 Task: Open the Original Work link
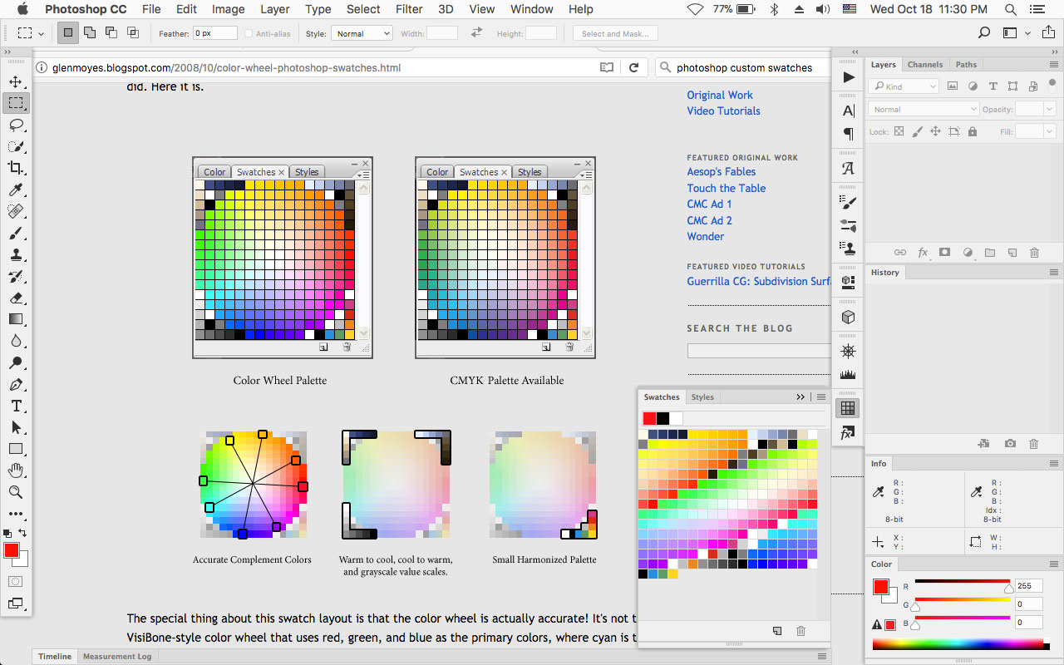[720, 95]
